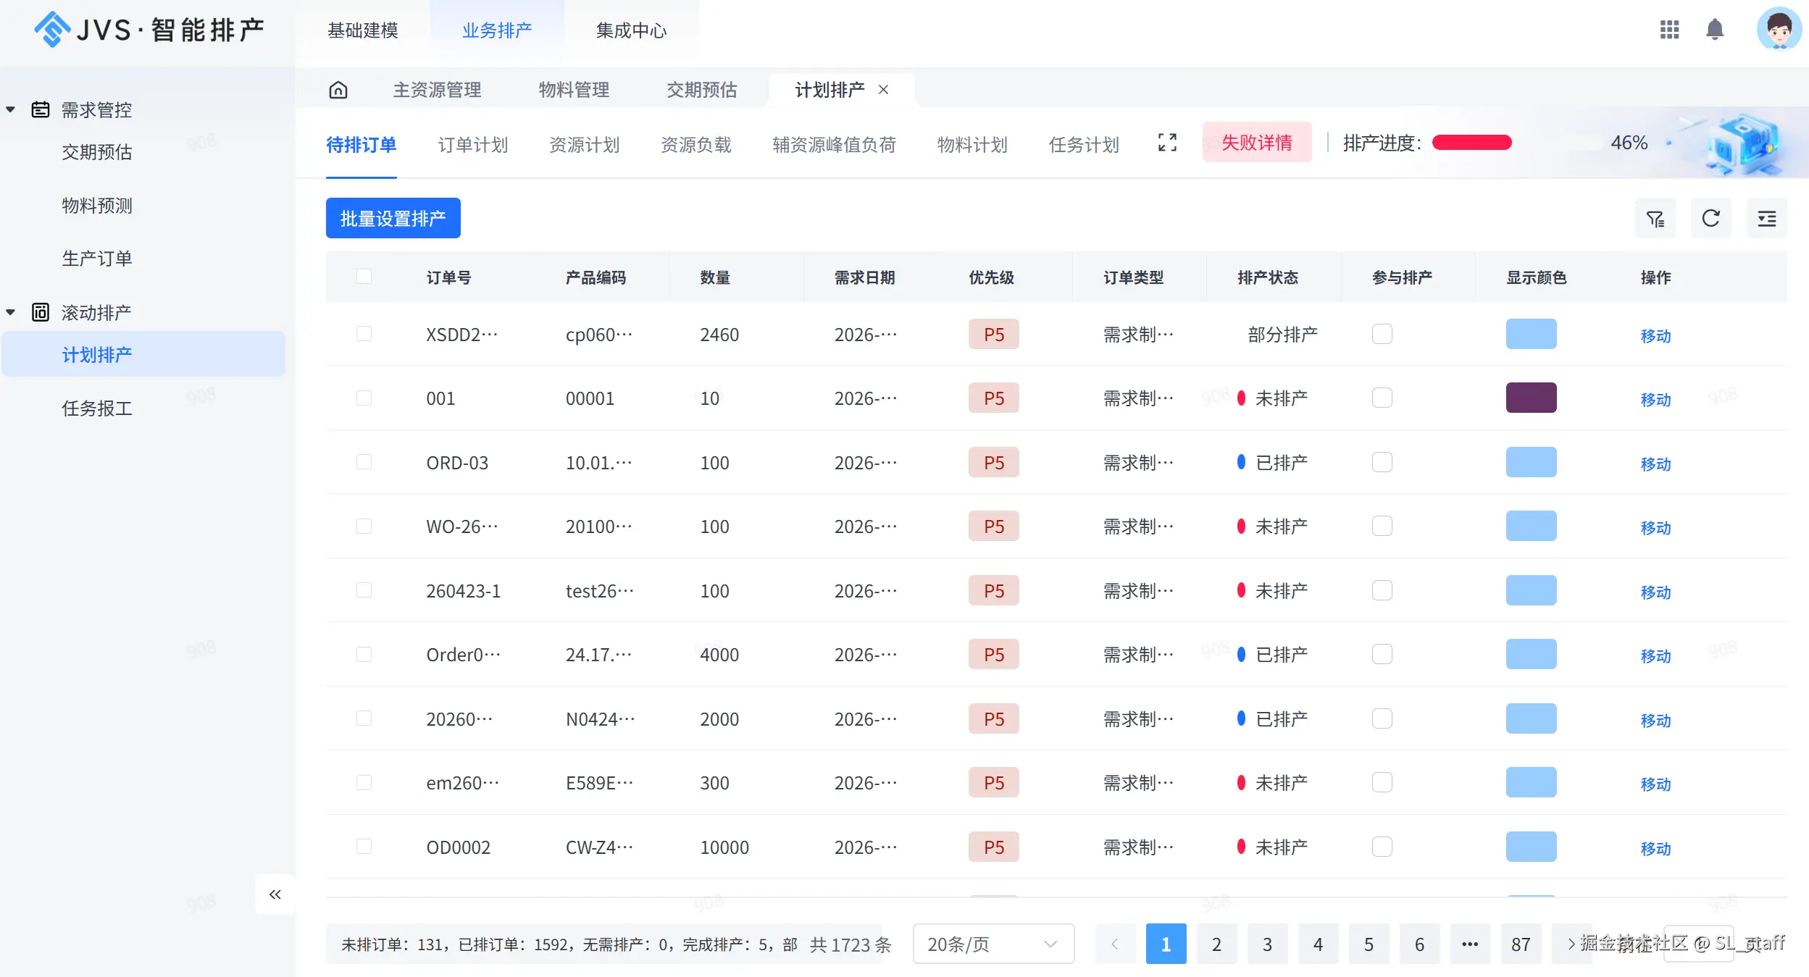Open 交期预估 in sidebar
1809x977 pixels.
coord(97,152)
